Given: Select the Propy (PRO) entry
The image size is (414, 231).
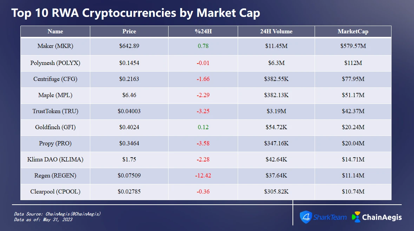Looking at the screenshot, I should click(x=55, y=143).
